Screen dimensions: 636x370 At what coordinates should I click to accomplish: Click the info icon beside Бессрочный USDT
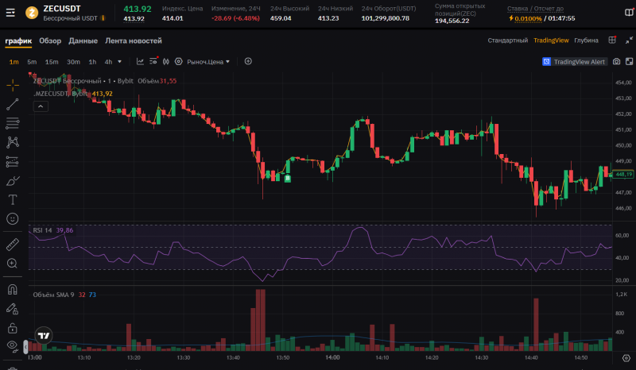(103, 18)
